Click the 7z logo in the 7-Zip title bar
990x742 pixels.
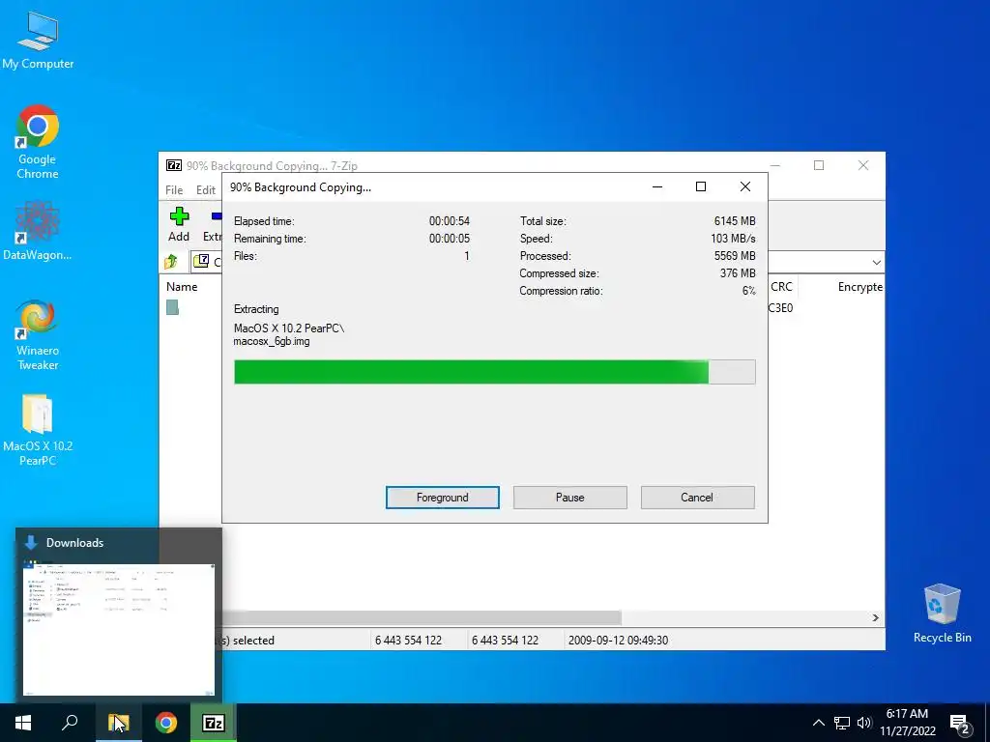click(x=174, y=165)
